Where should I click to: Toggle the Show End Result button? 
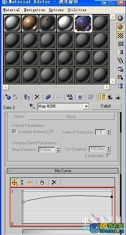click(102, 97)
